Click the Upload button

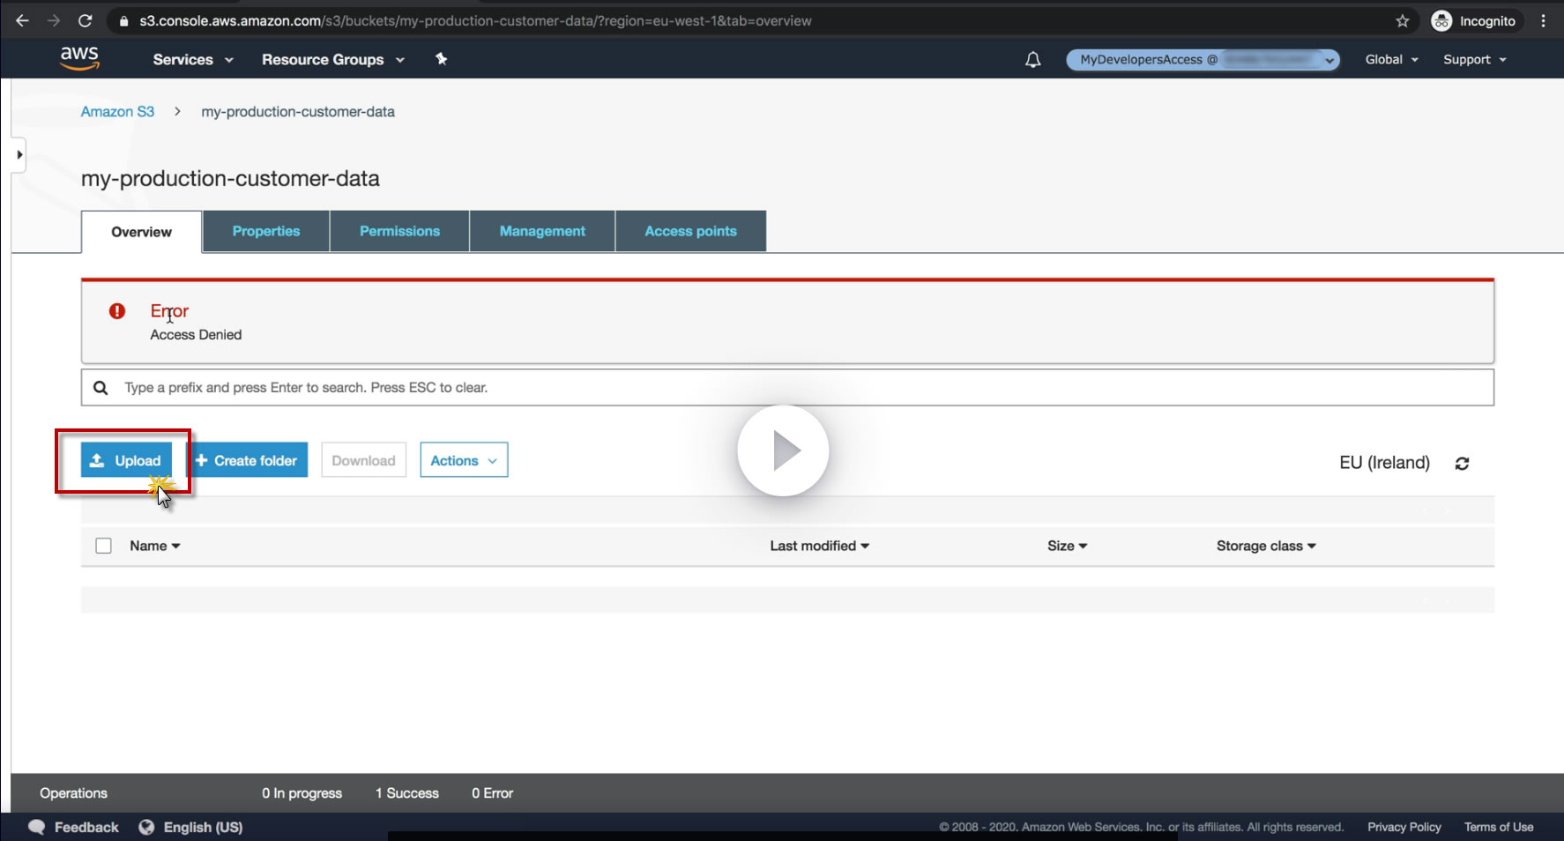126,460
